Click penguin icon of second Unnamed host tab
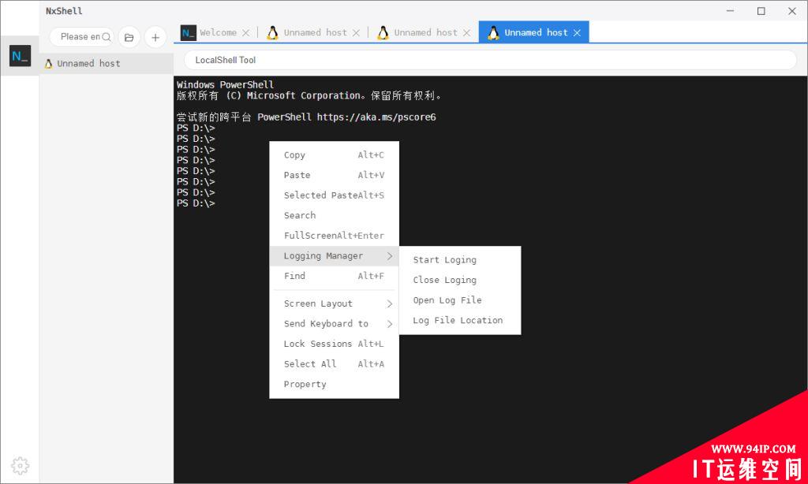 coord(383,32)
